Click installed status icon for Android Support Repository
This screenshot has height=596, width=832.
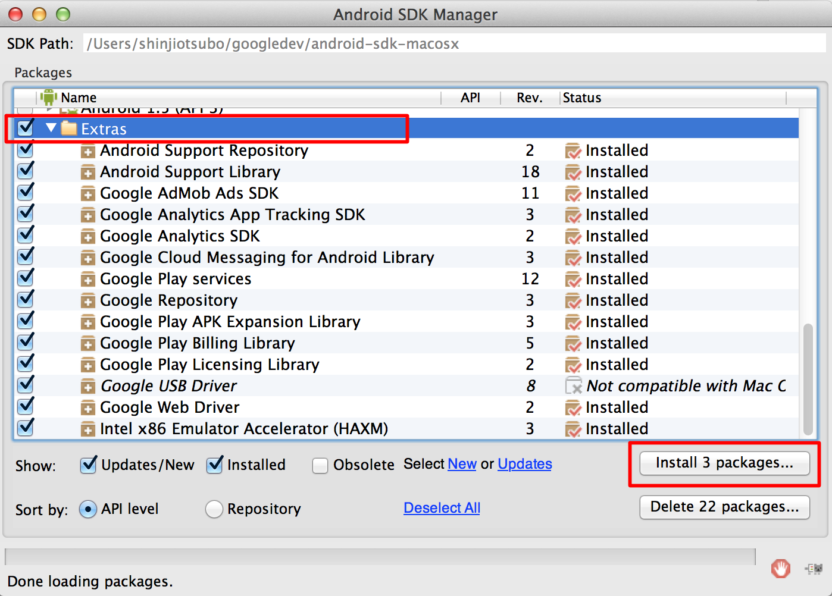tap(573, 151)
